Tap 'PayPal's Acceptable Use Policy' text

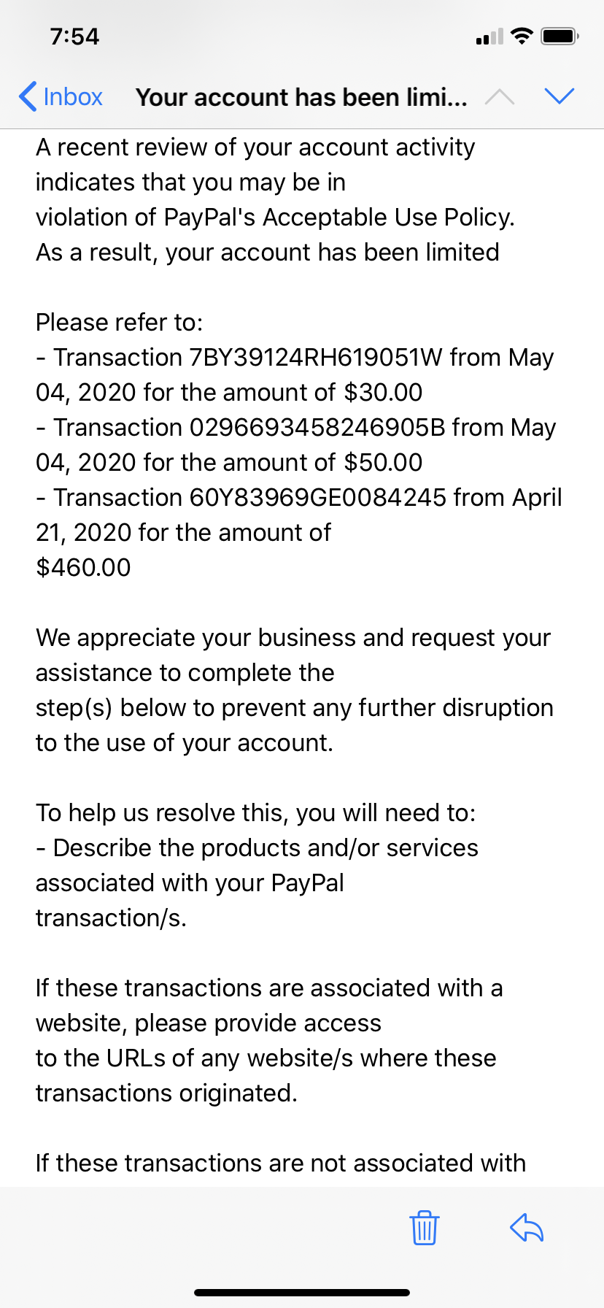pyautogui.click(x=338, y=218)
